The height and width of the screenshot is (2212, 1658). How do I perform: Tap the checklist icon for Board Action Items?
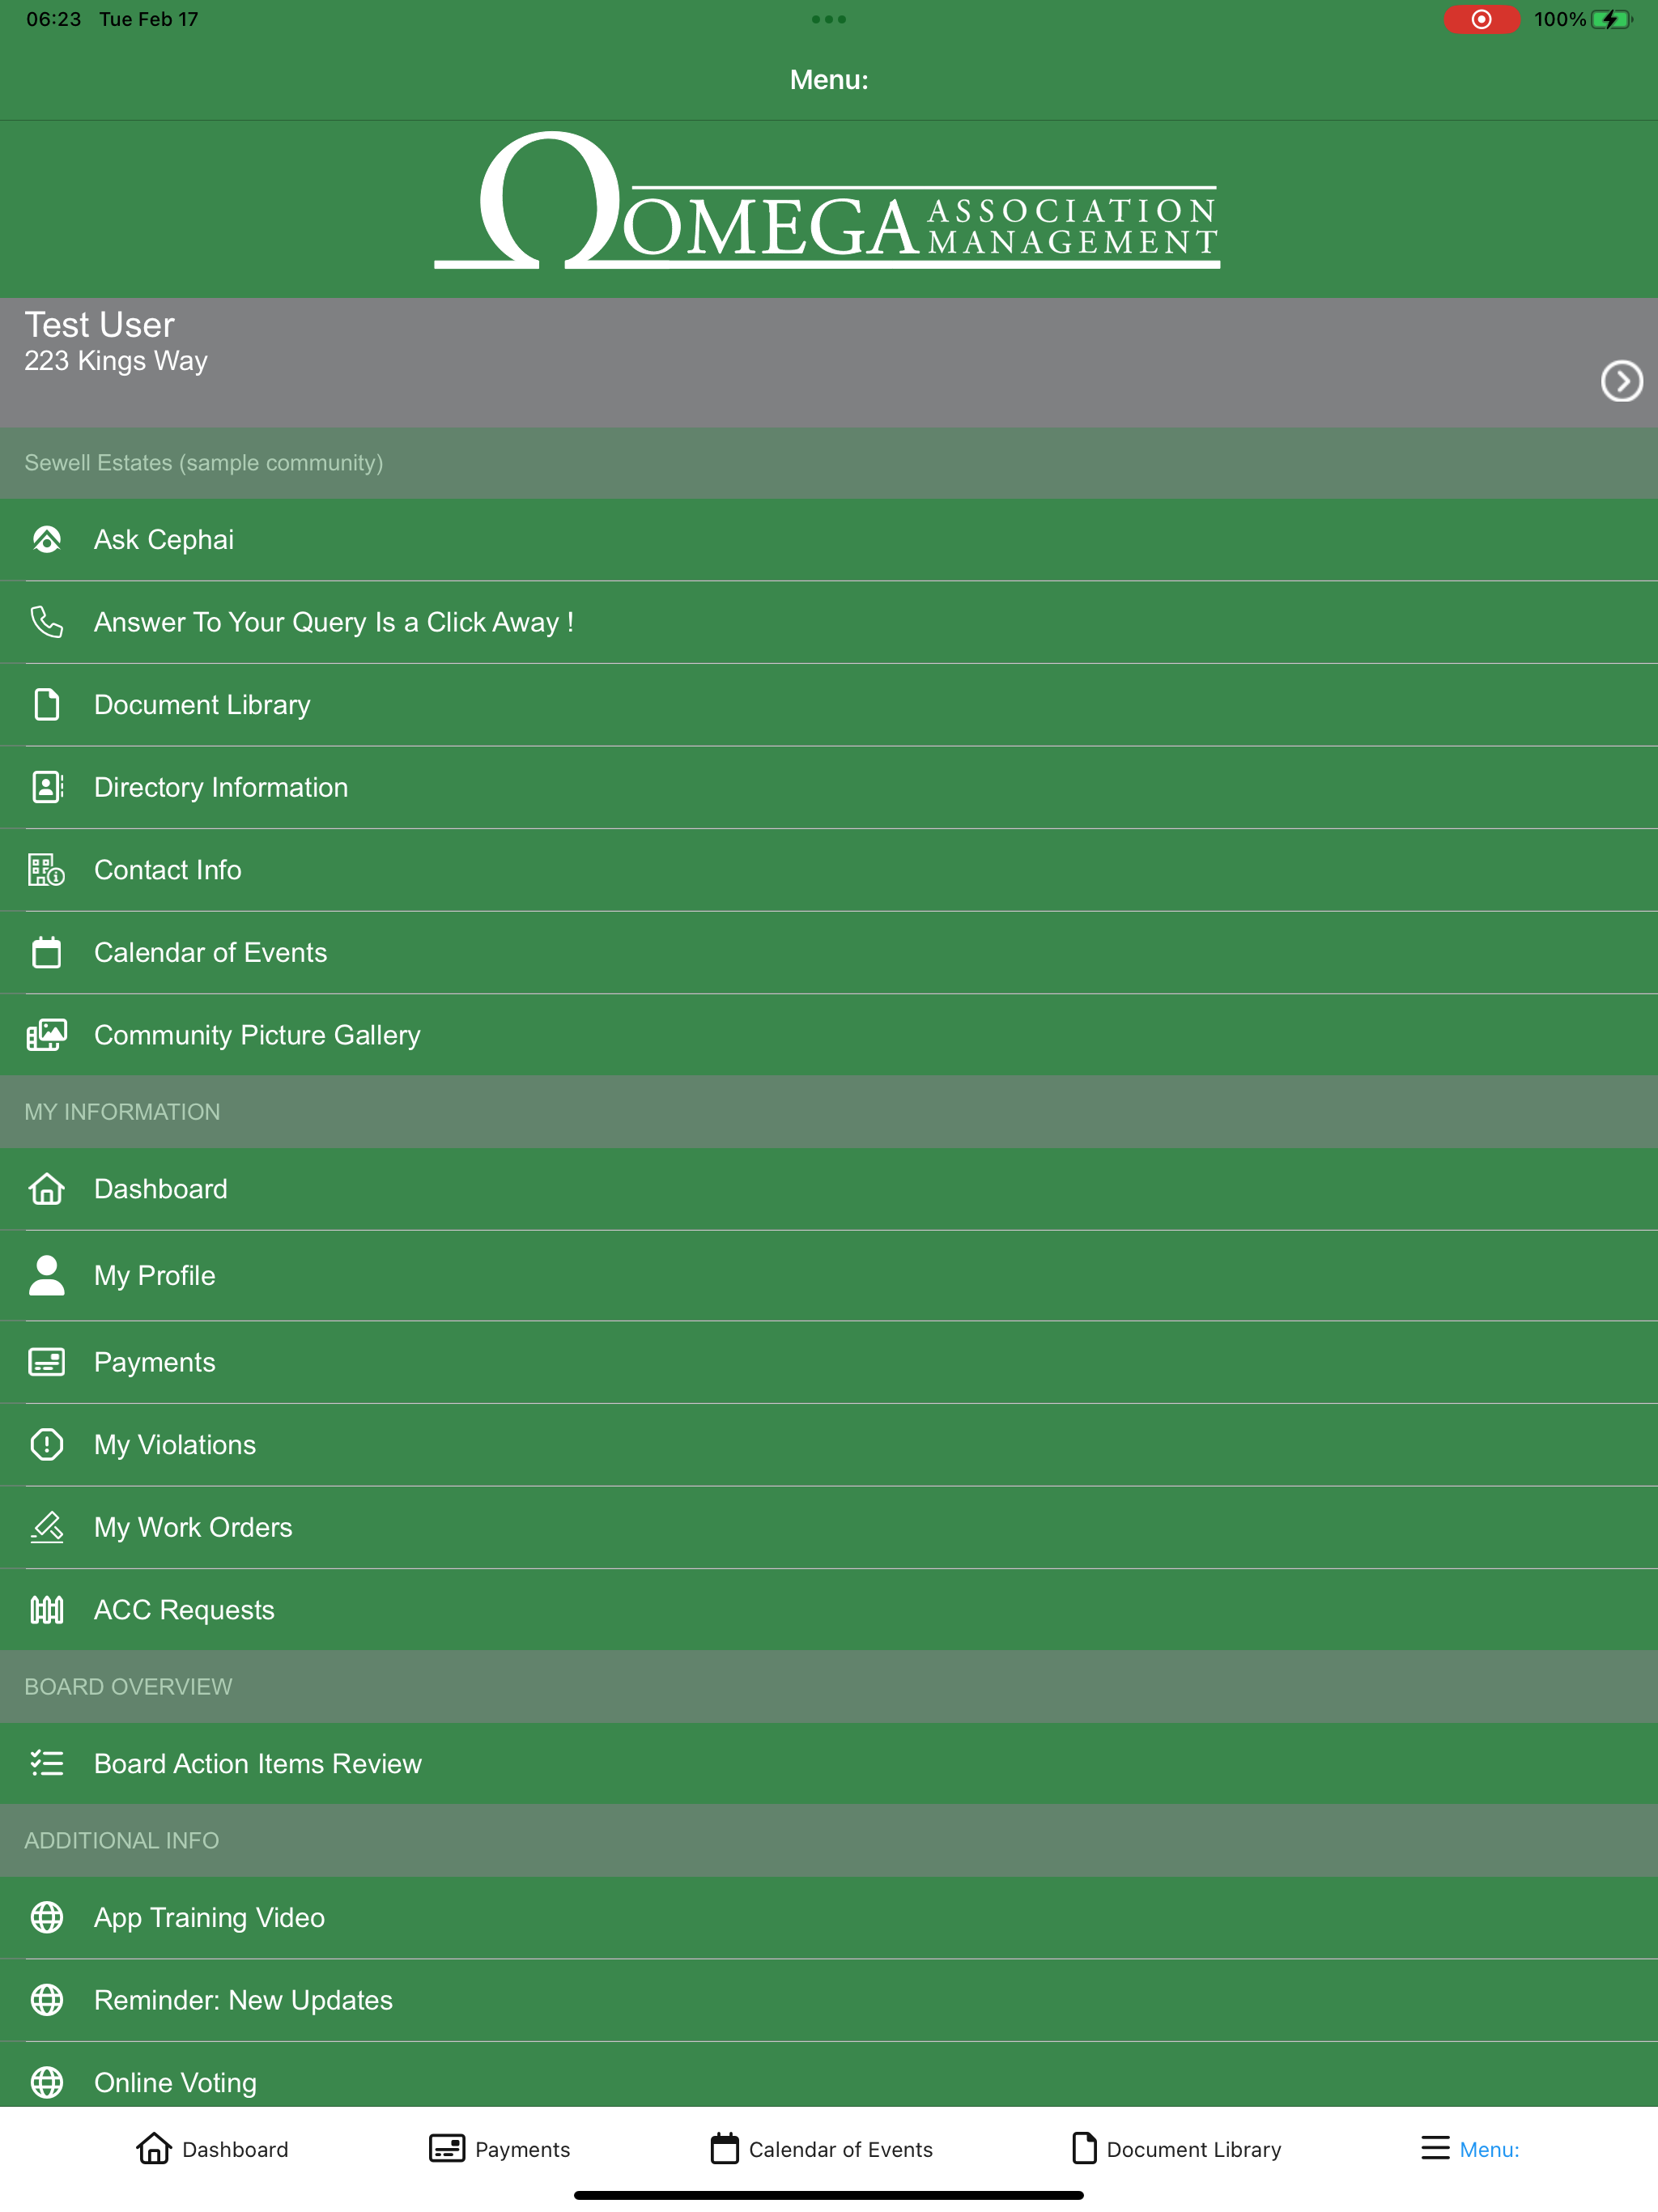47,1763
